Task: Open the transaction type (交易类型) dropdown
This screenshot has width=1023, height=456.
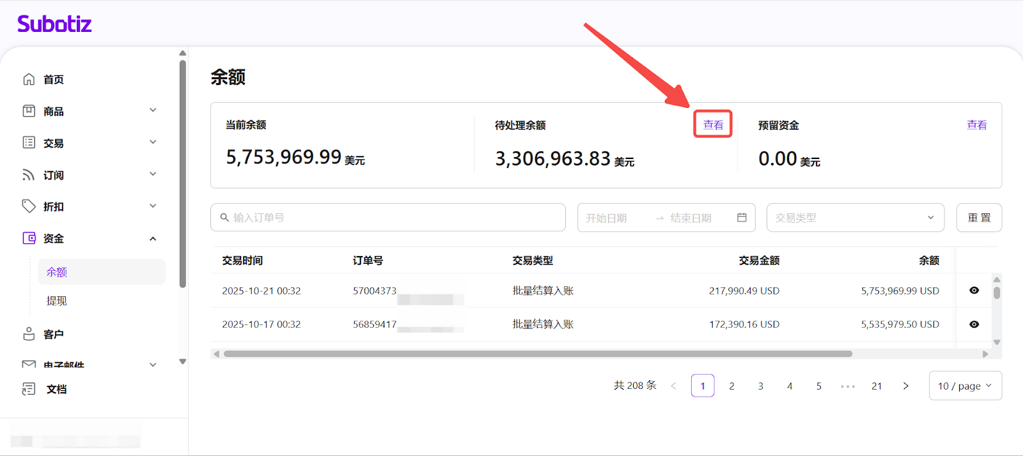Action: pos(855,218)
